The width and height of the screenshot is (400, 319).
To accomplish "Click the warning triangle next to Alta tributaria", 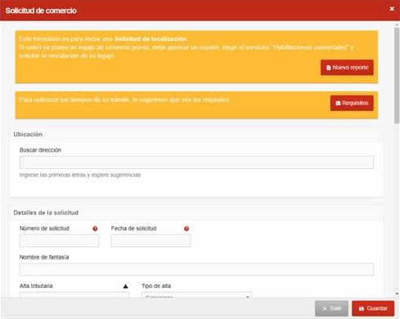I will coord(125,286).
